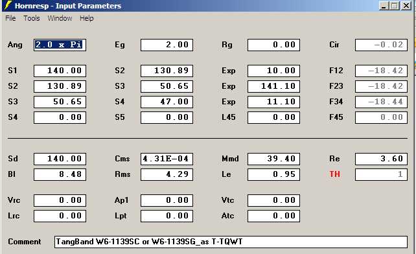Edit the S4 field with 47.00

point(167,102)
